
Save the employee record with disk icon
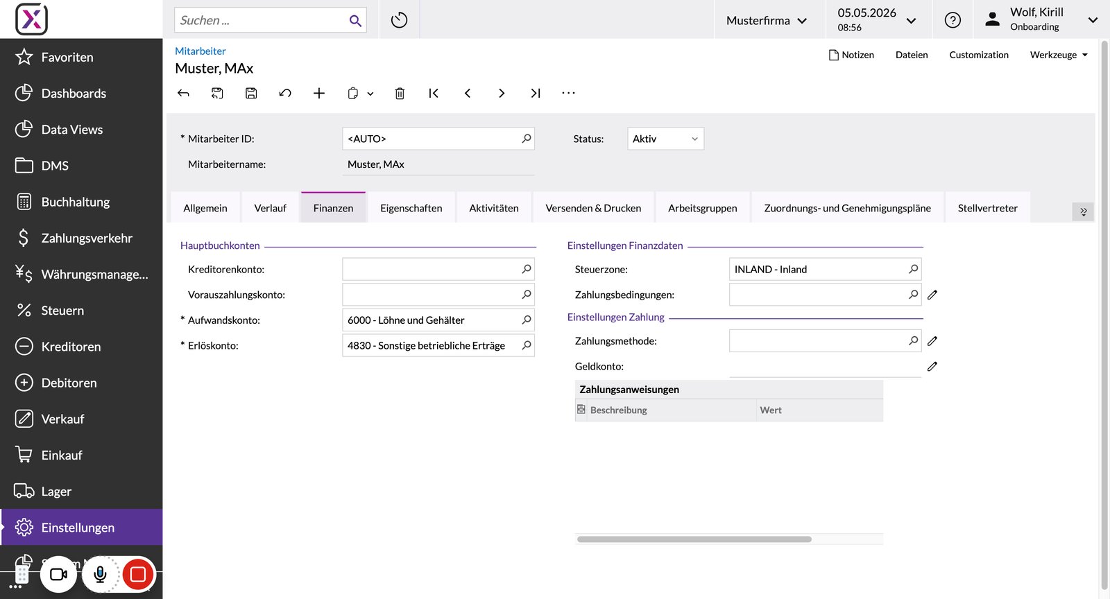(251, 93)
